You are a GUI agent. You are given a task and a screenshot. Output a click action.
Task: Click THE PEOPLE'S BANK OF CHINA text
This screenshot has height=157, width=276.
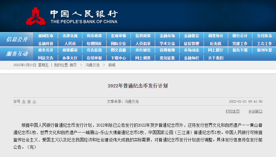click(84, 22)
